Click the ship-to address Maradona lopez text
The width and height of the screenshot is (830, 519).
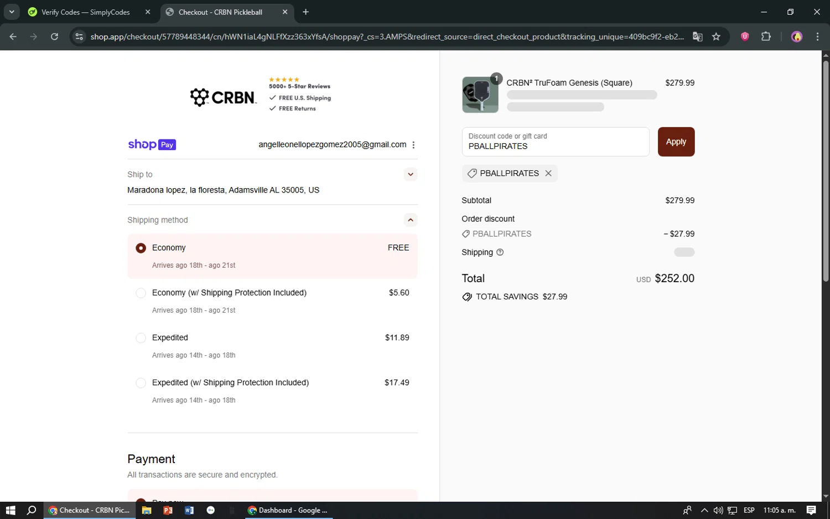tap(223, 190)
